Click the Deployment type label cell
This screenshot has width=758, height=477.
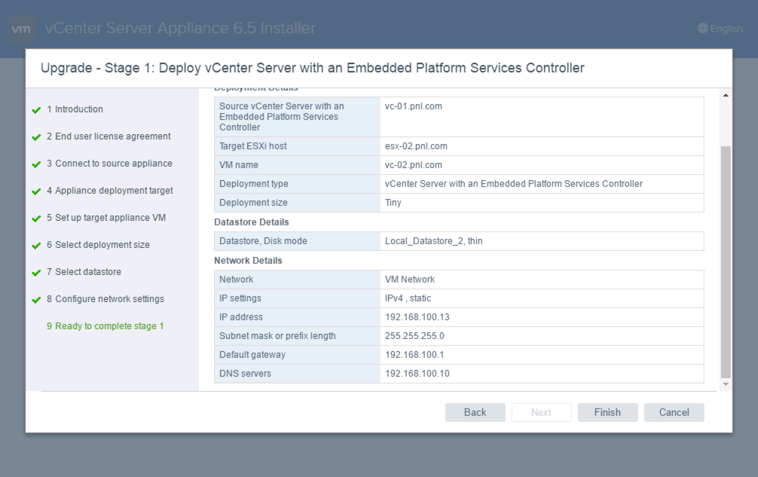click(297, 184)
